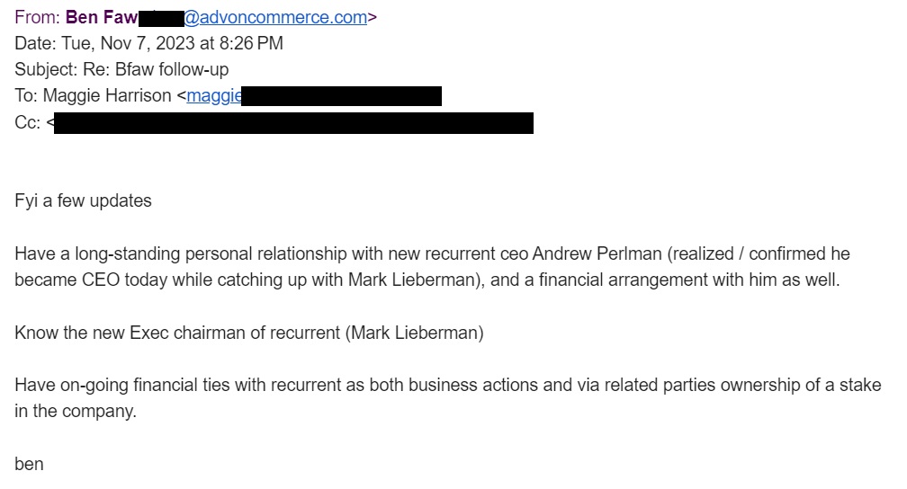Image resolution: width=907 pixels, height=489 pixels.
Task: Click the From: label
Action: 36,17
